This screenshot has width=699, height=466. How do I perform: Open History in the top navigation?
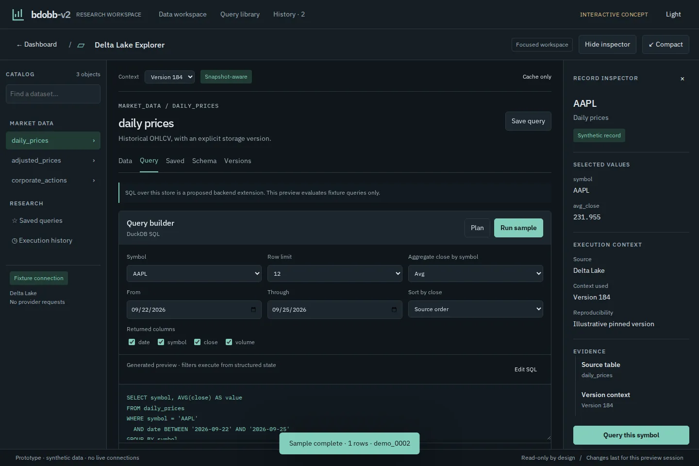(x=289, y=15)
